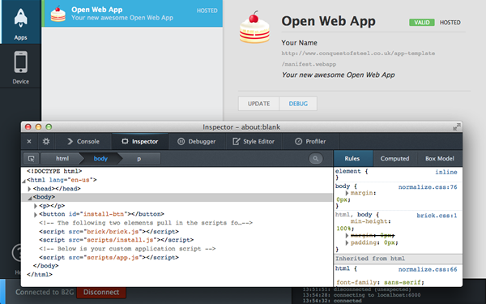Open brick.css:1 source link
The width and height of the screenshot is (486, 304).
pyautogui.click(x=437, y=216)
